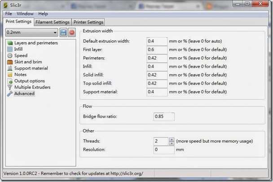The height and width of the screenshot is (182, 273).
Task: Click the Version 1.0.0RC2 status bar text
Action: pos(73,174)
